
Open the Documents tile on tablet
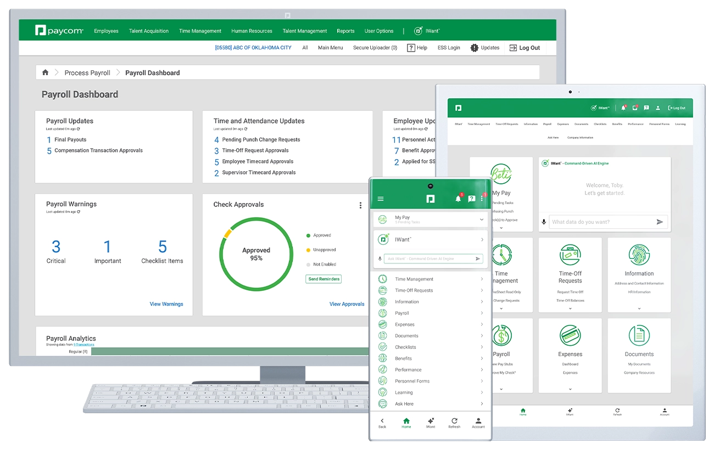[x=639, y=356]
